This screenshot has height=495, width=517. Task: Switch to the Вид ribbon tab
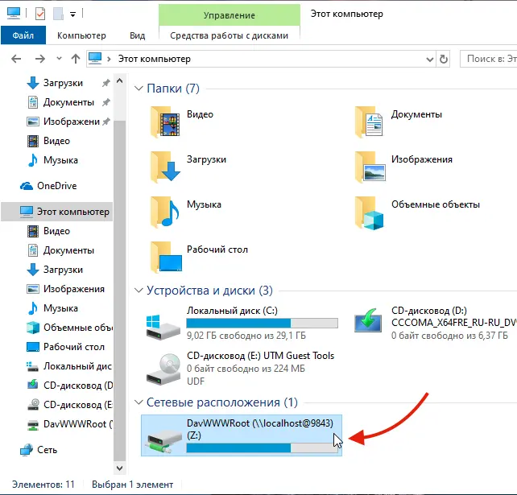click(x=137, y=35)
